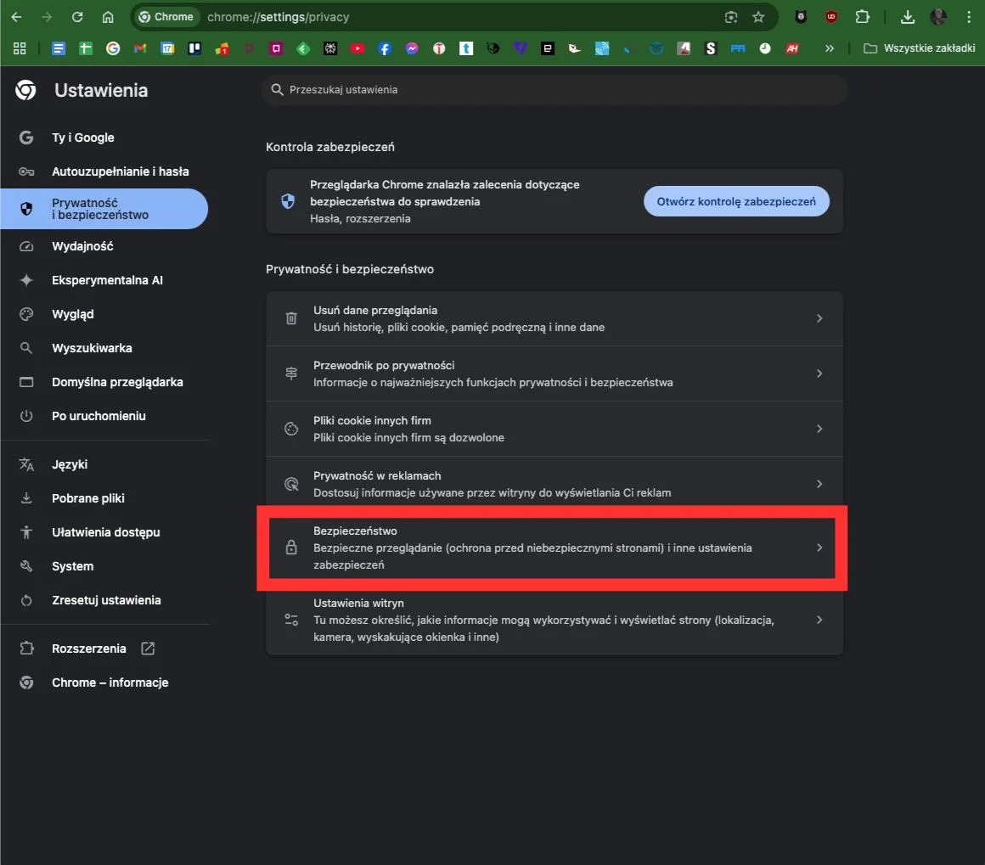Expand the Usuń dane przeglądania row chevron
Image resolution: width=985 pixels, height=865 pixels.
pyautogui.click(x=819, y=318)
